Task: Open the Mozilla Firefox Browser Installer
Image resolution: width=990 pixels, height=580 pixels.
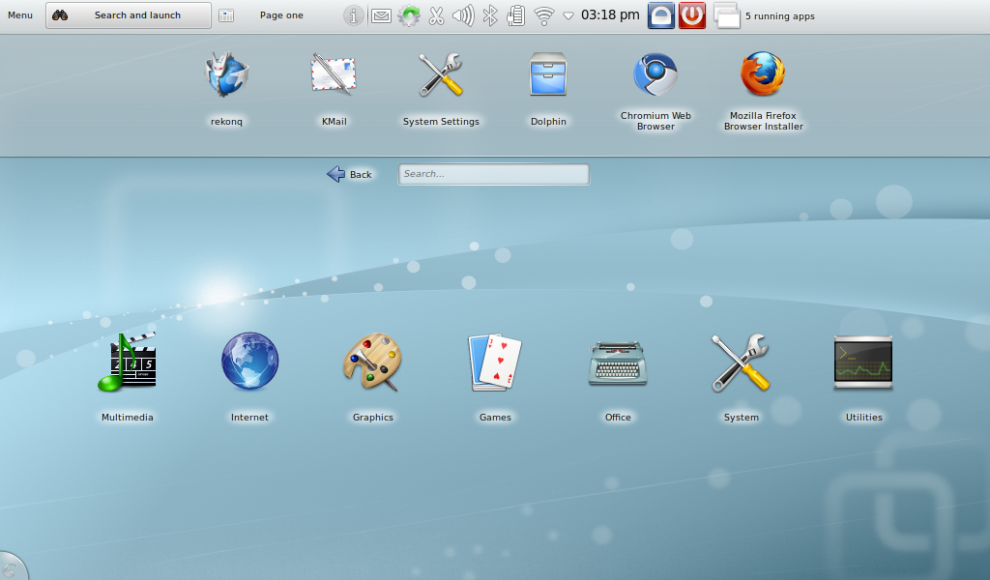Action: (x=763, y=73)
